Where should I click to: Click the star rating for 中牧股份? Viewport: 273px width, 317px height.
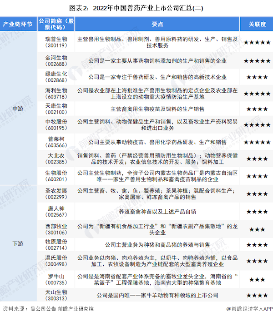257,125
